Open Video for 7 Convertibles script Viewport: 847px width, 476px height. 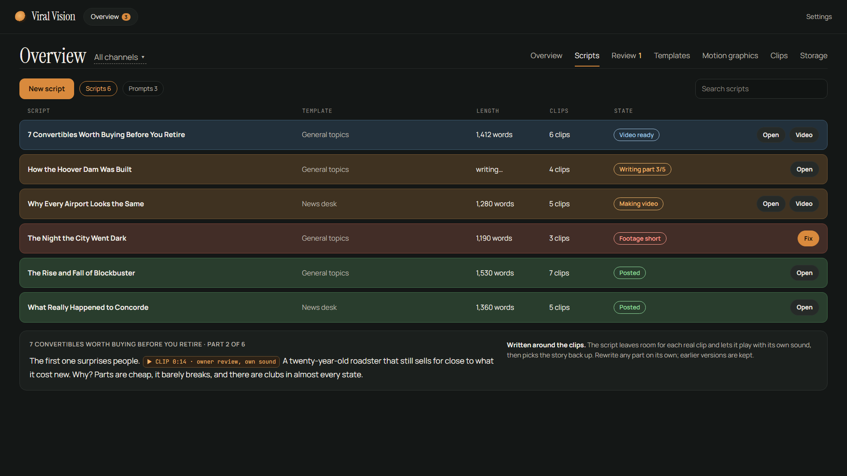(x=804, y=135)
